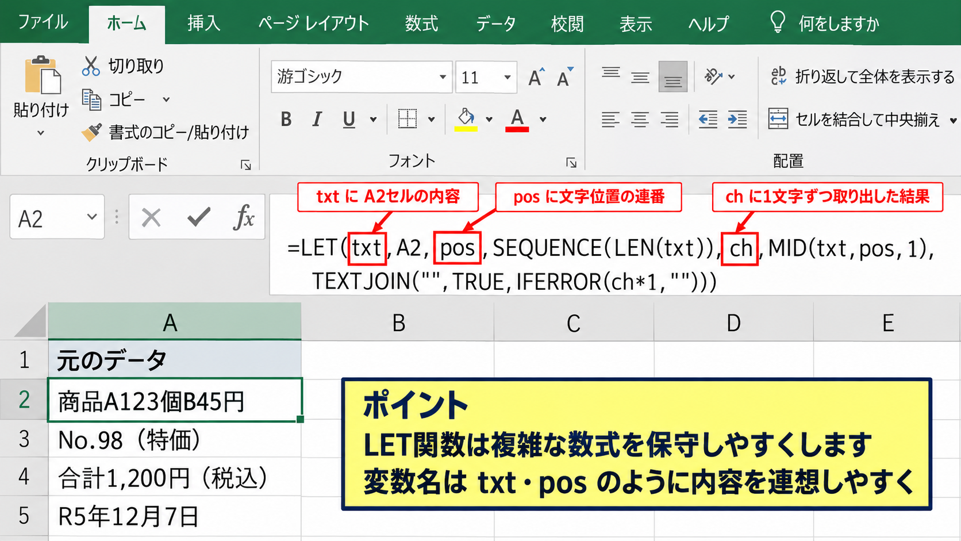961x541 pixels.
Task: Click the text orientation icon
Action: [713, 76]
